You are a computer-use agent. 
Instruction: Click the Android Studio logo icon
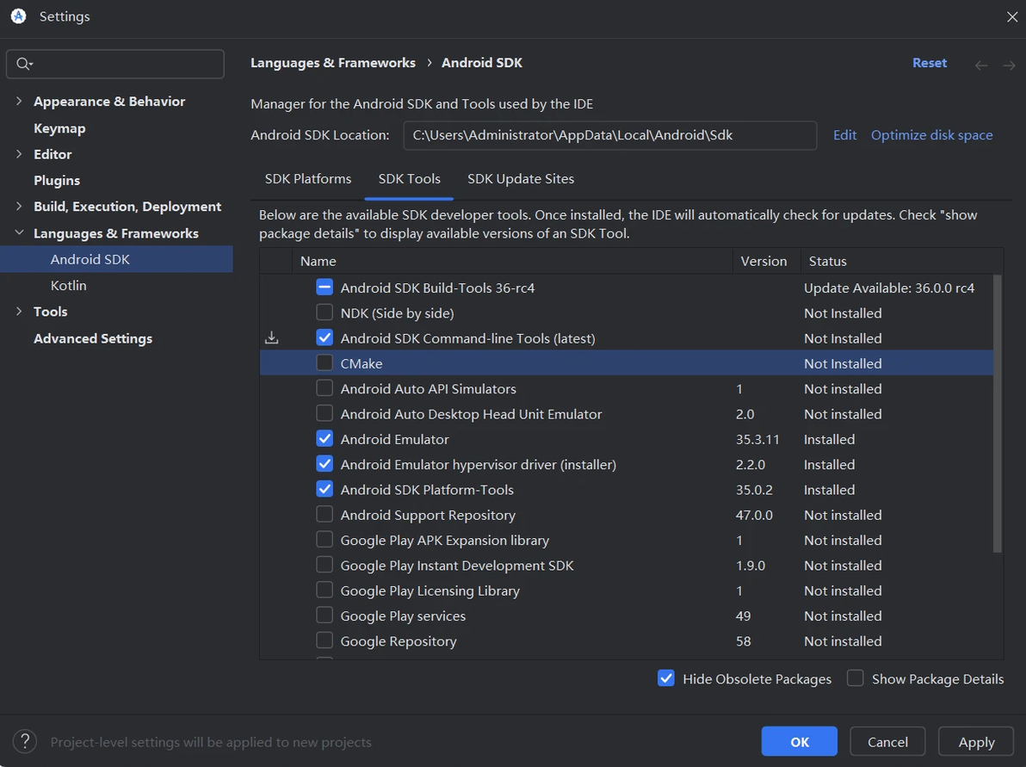18,16
